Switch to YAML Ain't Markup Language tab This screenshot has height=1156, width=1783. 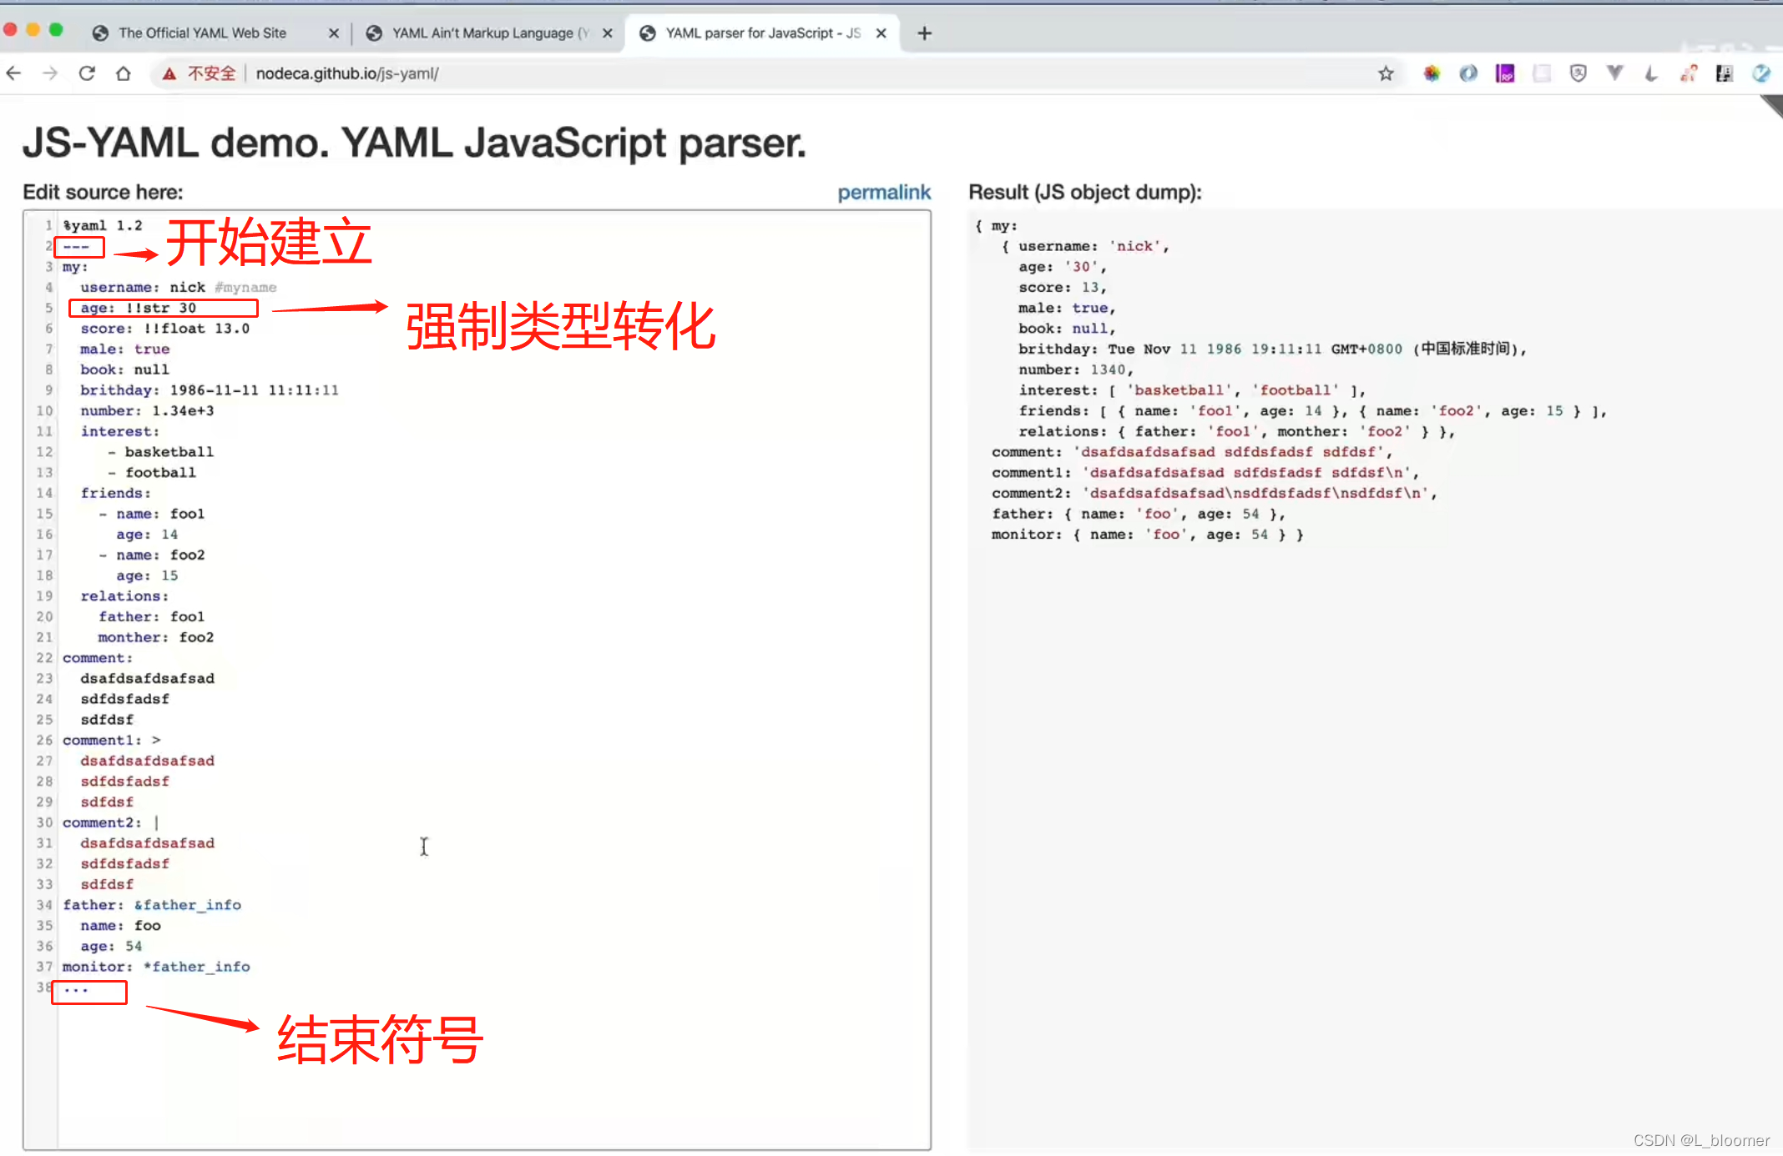(x=482, y=33)
